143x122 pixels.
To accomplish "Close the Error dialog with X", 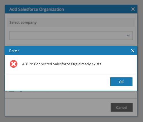I will click(133, 51).
